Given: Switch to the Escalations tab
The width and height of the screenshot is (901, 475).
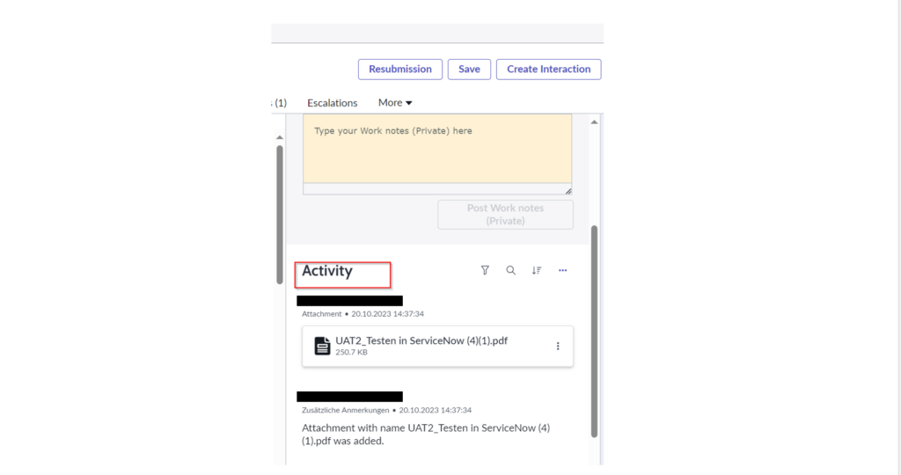Looking at the screenshot, I should pos(332,103).
